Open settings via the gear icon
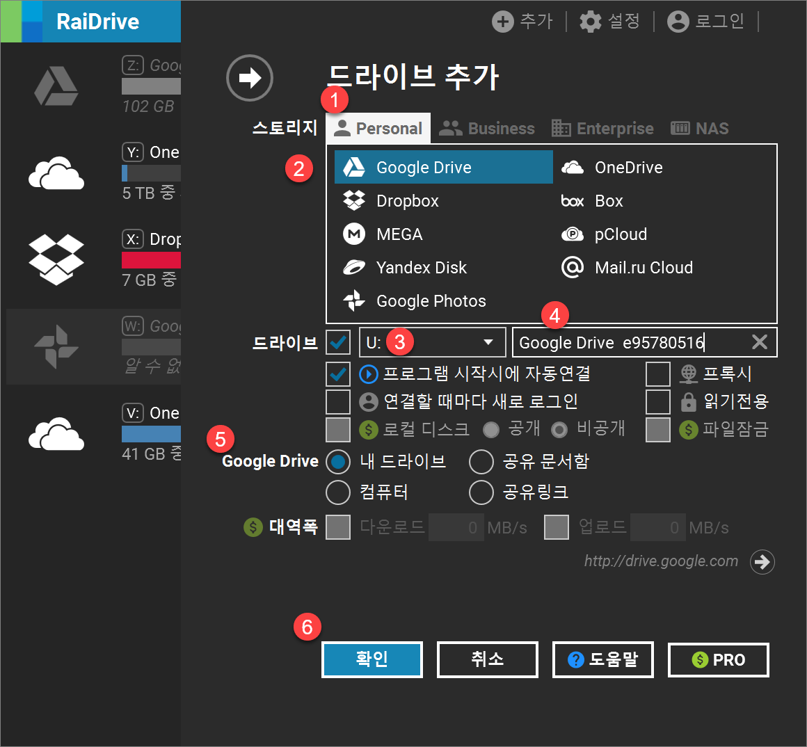807x747 pixels. tap(591, 22)
